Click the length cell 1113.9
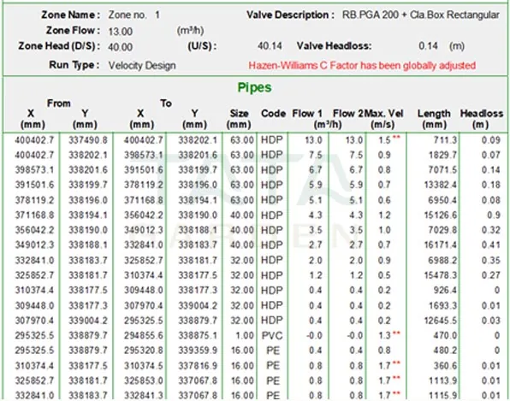This screenshot has width=510, height=401. click(443, 380)
